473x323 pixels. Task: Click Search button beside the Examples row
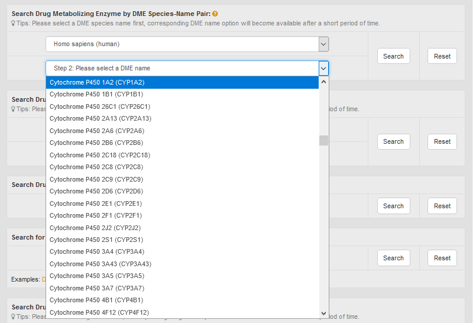click(393, 258)
